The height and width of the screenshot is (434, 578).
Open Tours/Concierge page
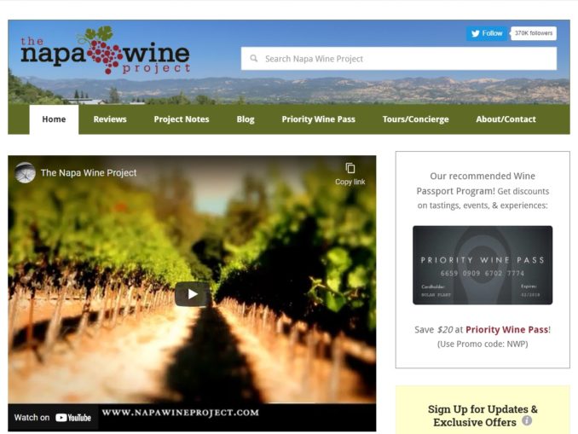pyautogui.click(x=415, y=119)
